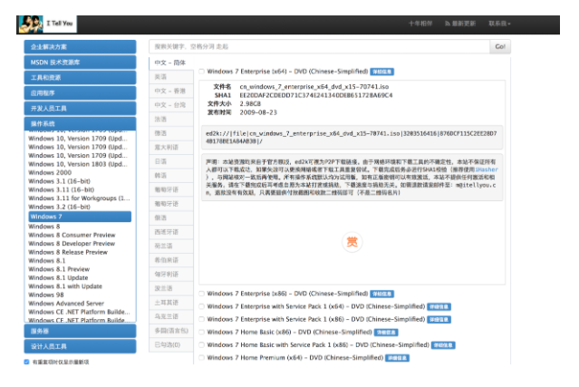Image resolution: width=579 pixels, height=387 pixels.
Task: Select Windows 8 Developer Preview entry
Action: (x=72, y=244)
